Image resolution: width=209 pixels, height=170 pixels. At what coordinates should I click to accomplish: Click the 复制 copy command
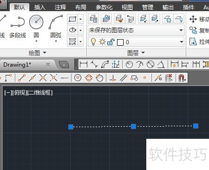coord(199,30)
